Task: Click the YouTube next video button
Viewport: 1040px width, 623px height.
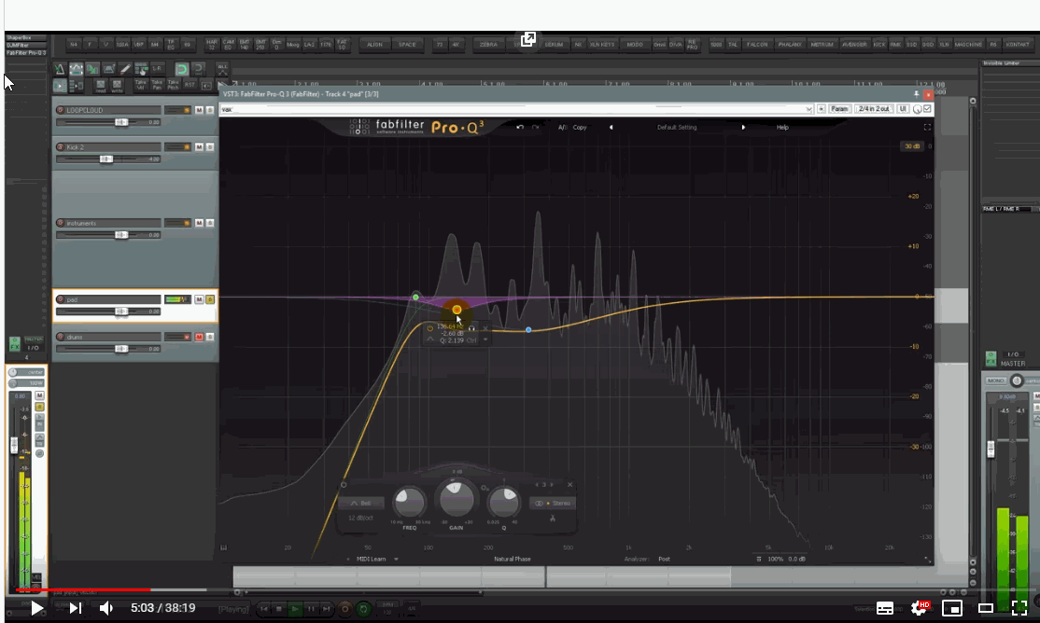Action: (x=76, y=608)
